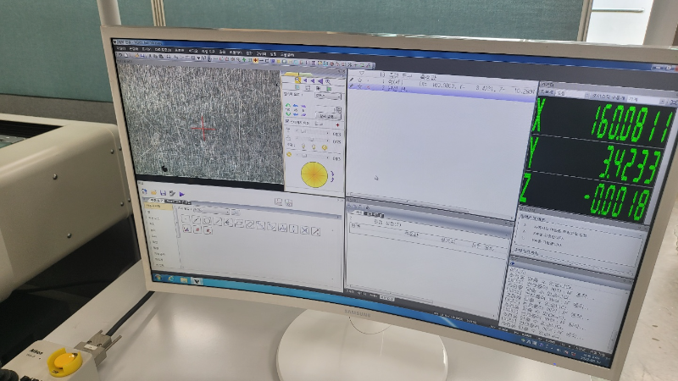Click the open folder icon in program toolbar

(153, 192)
